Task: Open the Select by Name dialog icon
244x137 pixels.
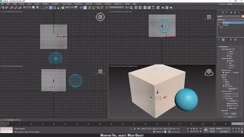Action: click(38, 8)
